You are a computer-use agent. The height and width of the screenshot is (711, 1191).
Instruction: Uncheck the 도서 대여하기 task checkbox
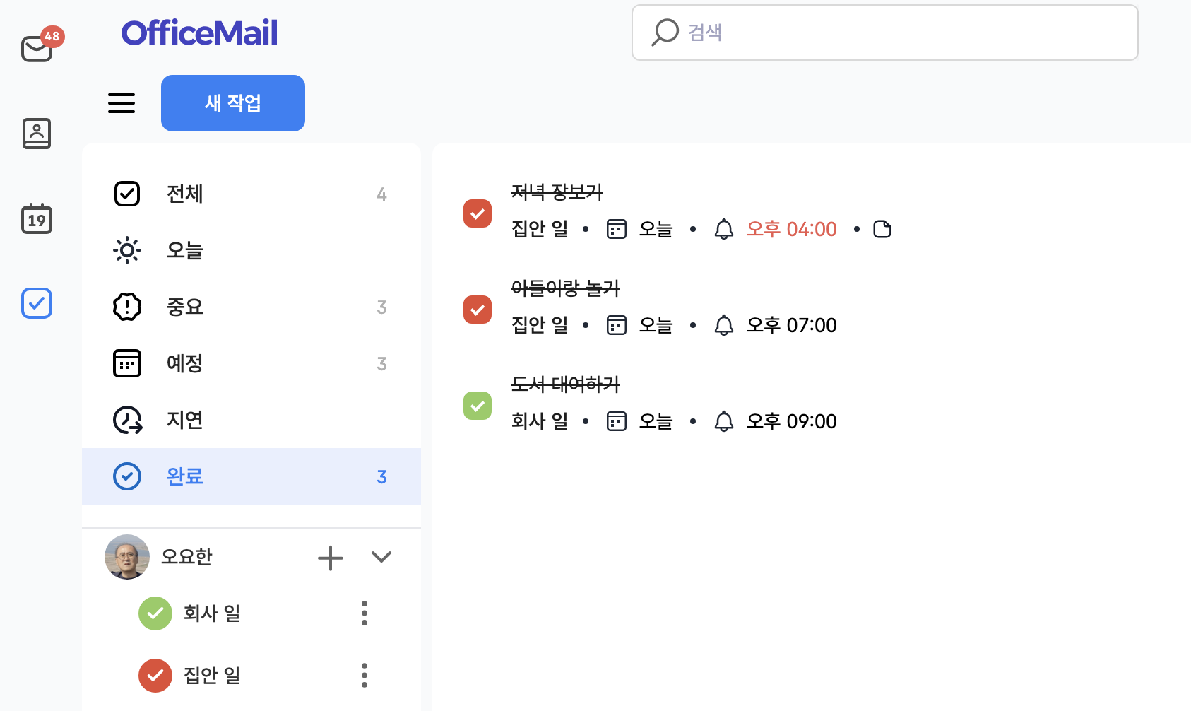(478, 406)
